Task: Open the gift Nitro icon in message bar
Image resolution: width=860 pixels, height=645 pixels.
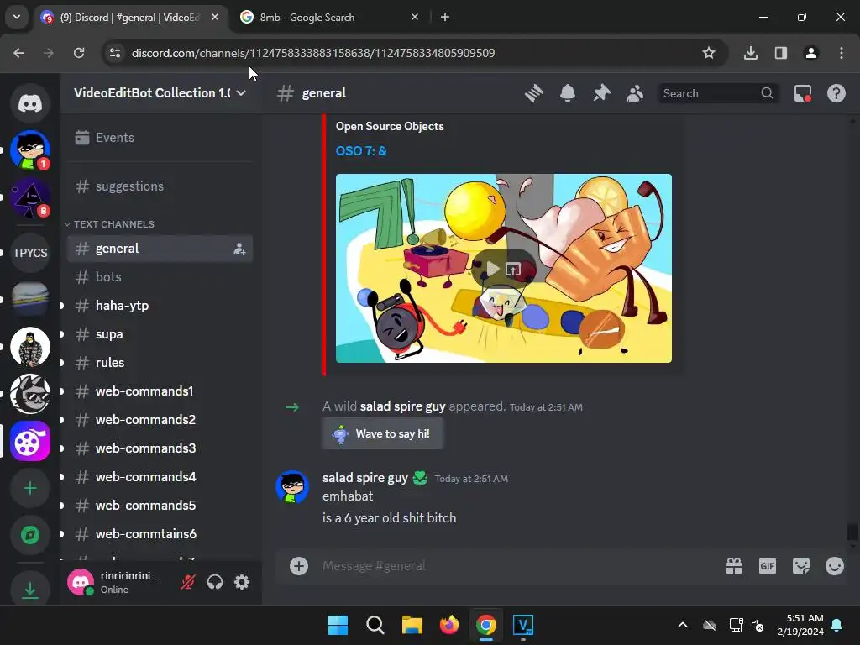Action: click(734, 565)
